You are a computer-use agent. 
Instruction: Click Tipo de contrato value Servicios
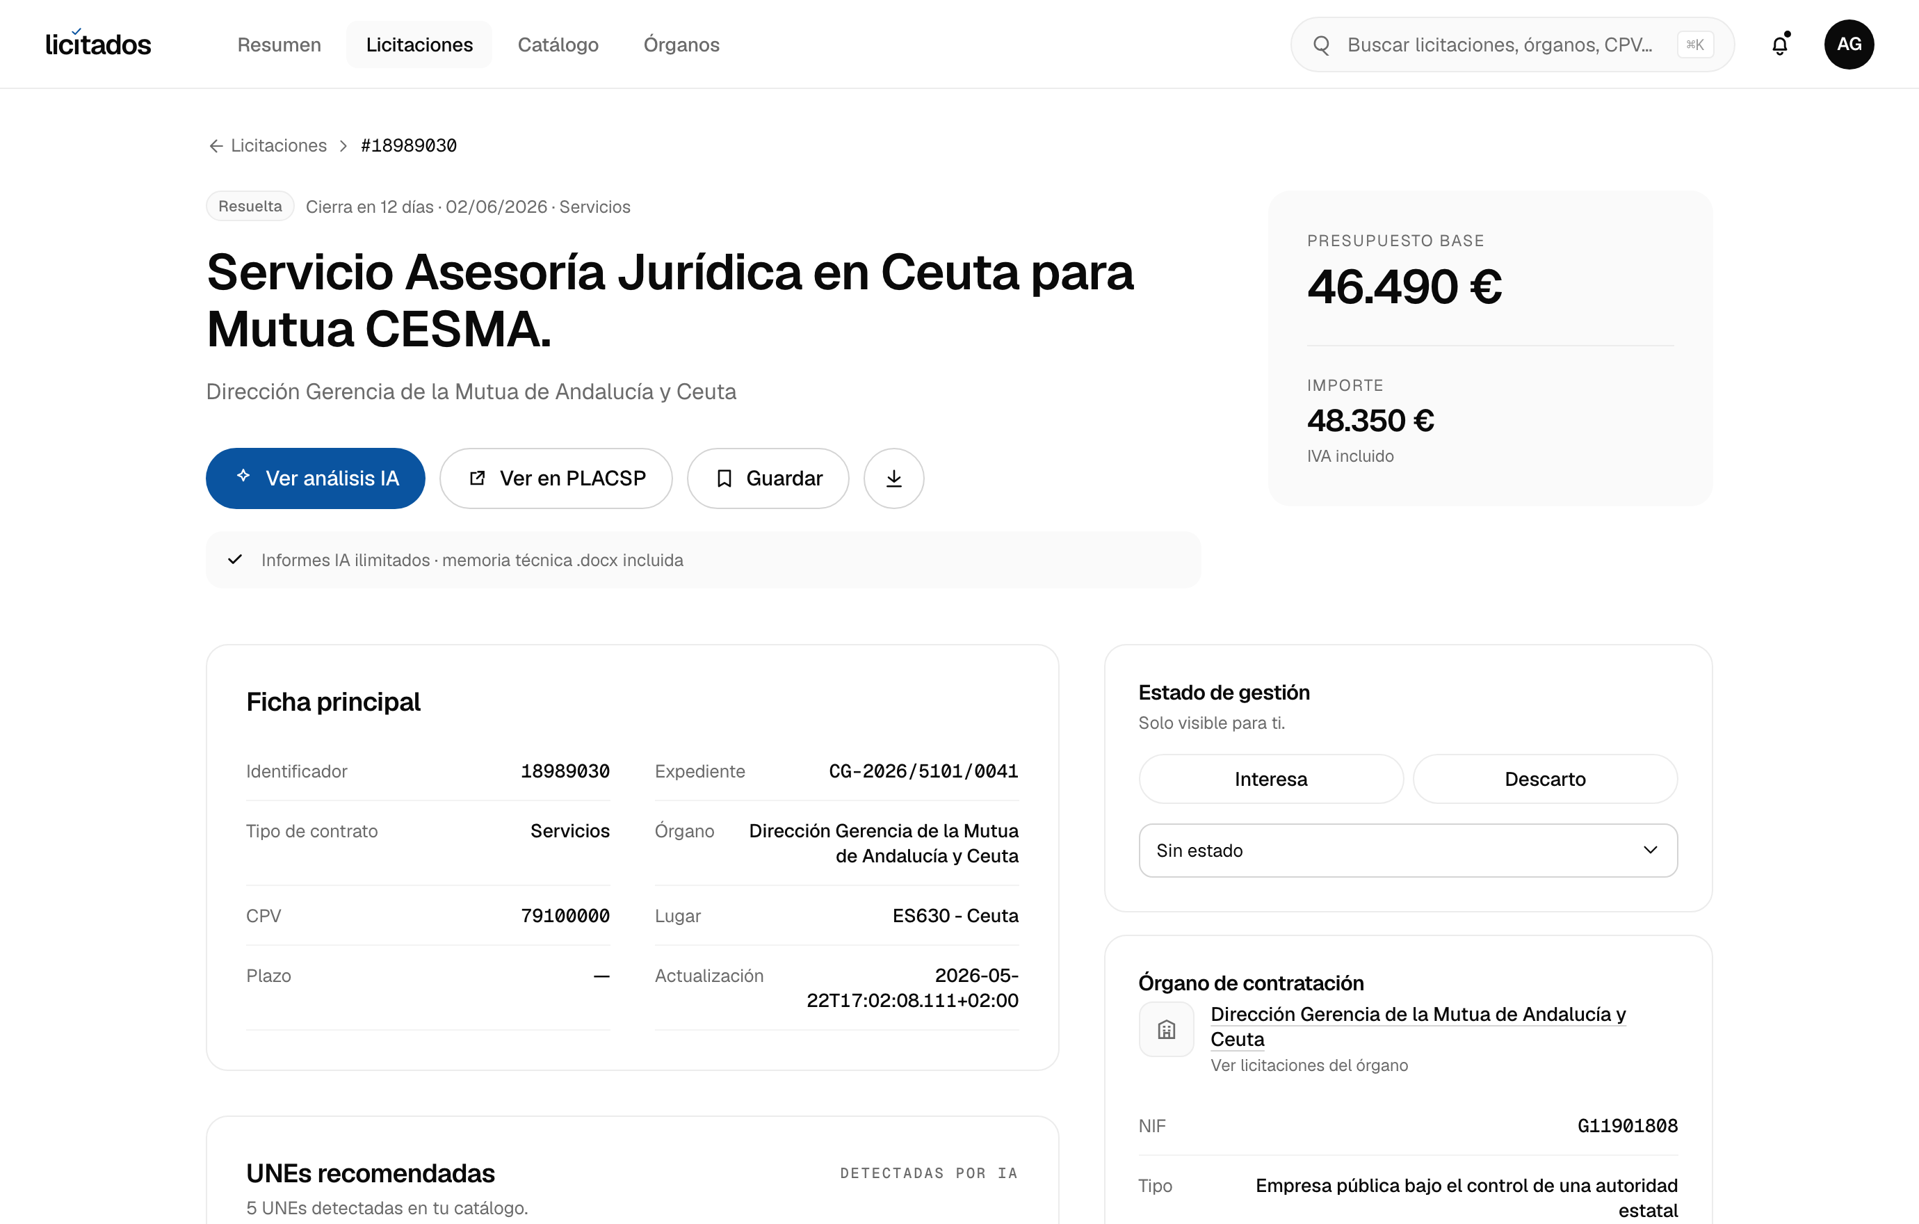tap(570, 830)
